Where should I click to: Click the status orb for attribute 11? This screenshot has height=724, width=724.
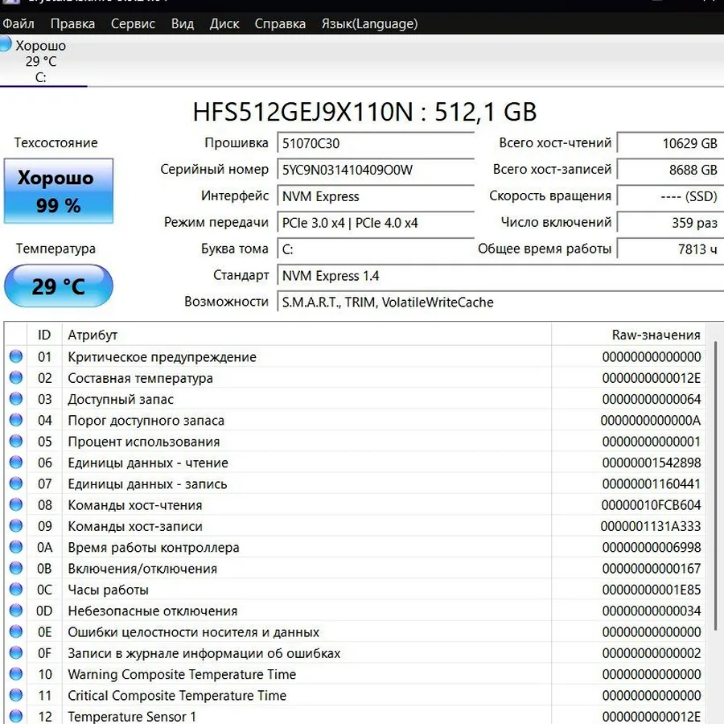click(16, 695)
